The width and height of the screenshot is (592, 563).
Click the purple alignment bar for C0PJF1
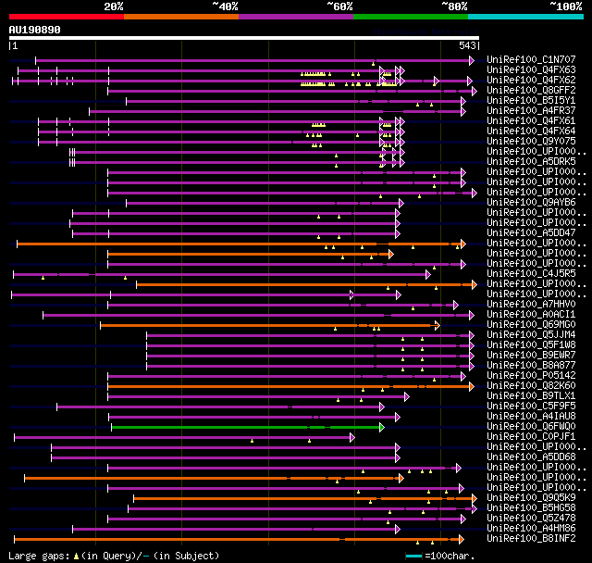tap(184, 438)
